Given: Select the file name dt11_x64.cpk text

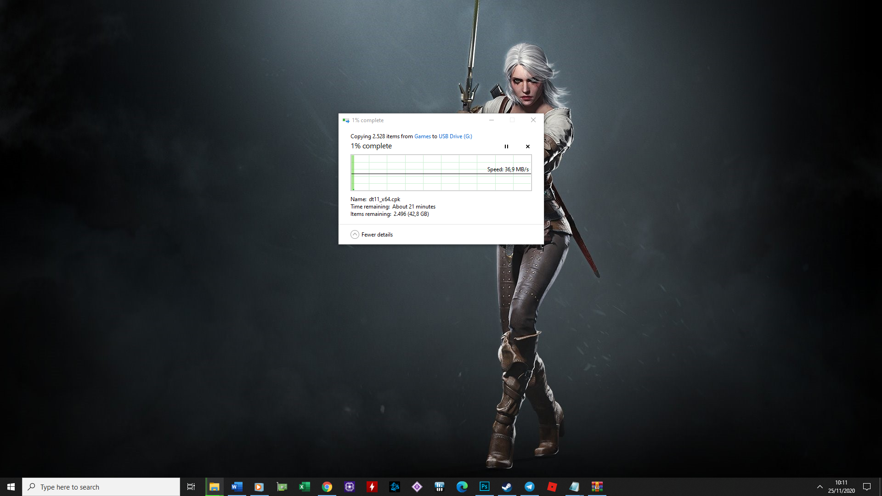Looking at the screenshot, I should [384, 199].
